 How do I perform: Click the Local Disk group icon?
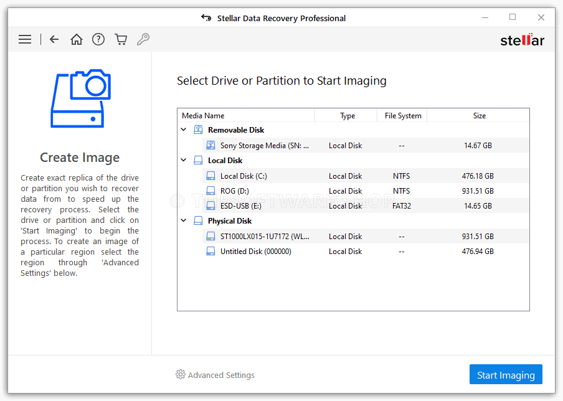[x=198, y=161]
